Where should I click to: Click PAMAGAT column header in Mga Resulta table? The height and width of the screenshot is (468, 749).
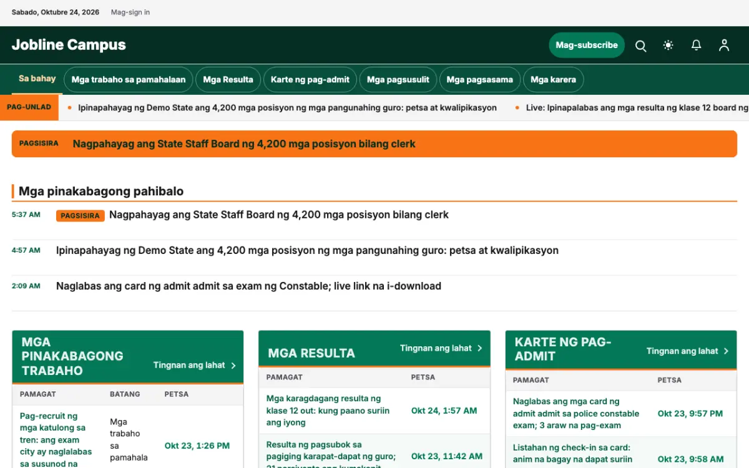point(285,377)
